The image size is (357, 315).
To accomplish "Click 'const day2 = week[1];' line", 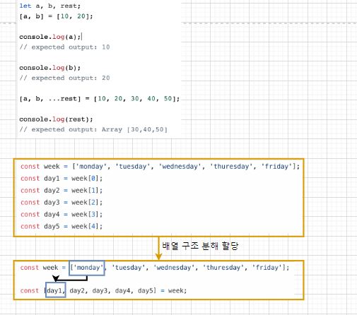I will coord(62,191).
